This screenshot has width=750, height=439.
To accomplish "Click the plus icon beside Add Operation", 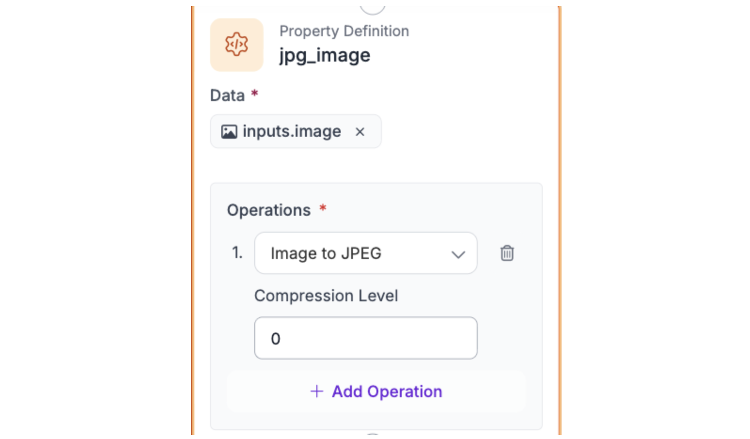I will point(317,391).
